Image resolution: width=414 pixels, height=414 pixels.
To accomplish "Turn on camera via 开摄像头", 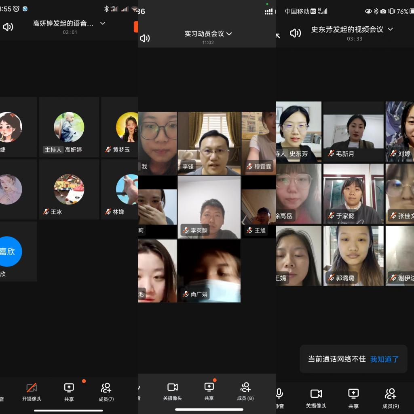I will 32,392.
